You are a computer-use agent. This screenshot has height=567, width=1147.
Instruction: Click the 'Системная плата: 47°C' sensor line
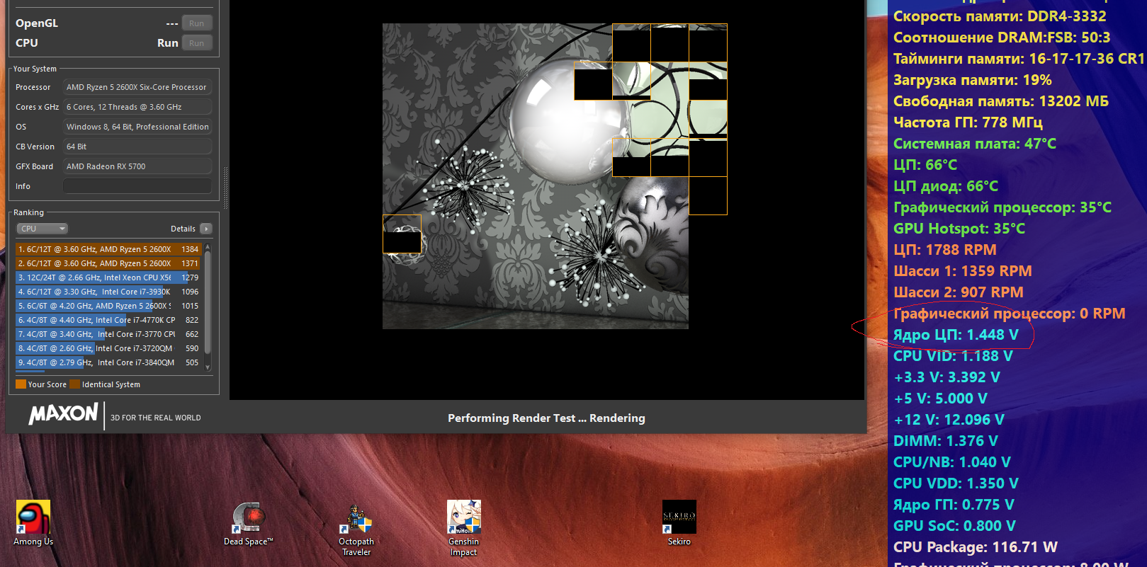tap(975, 144)
